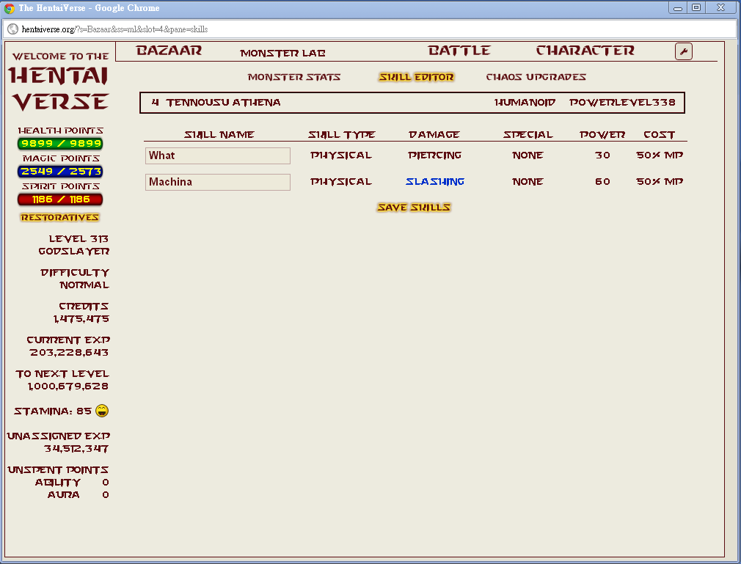The image size is (741, 564).
Task: Click the Piercing damage type
Action: pos(435,155)
